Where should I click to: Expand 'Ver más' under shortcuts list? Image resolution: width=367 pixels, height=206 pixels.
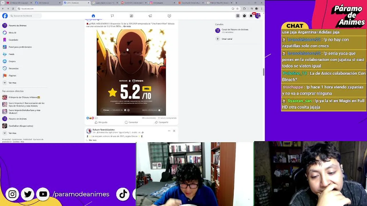9,133
